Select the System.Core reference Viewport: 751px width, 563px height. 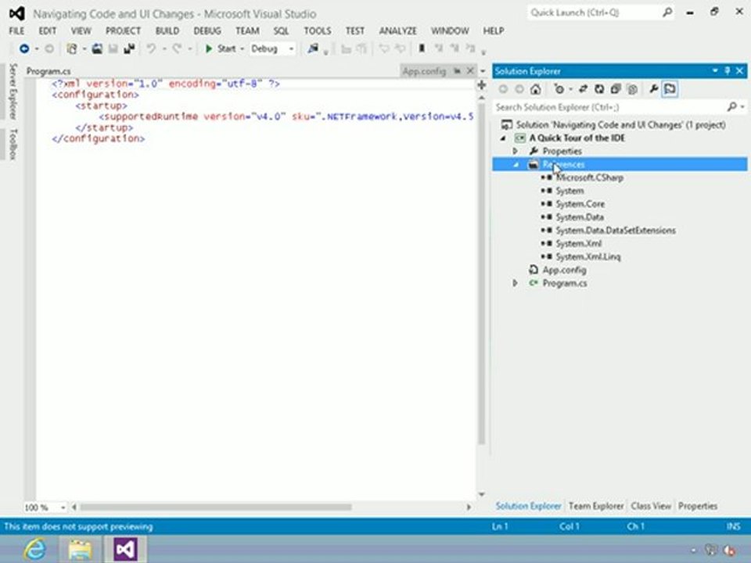[580, 204]
